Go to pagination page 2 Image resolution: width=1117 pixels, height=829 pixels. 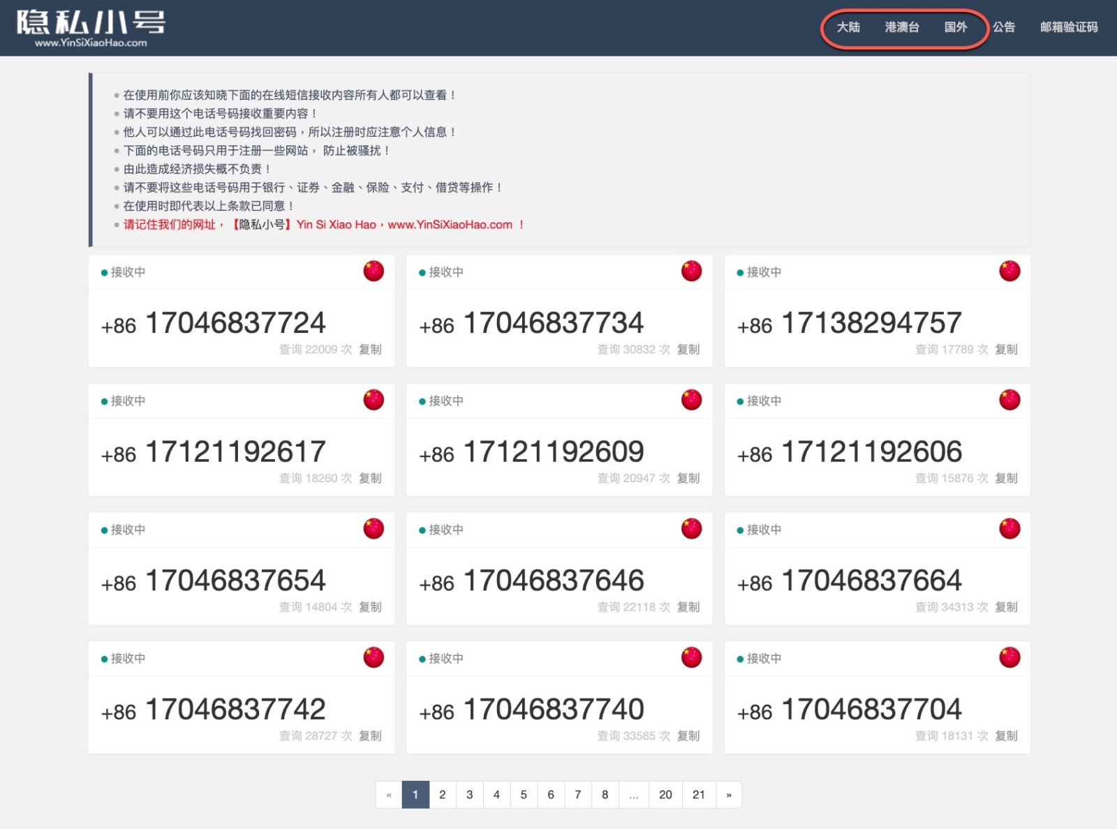click(x=443, y=795)
